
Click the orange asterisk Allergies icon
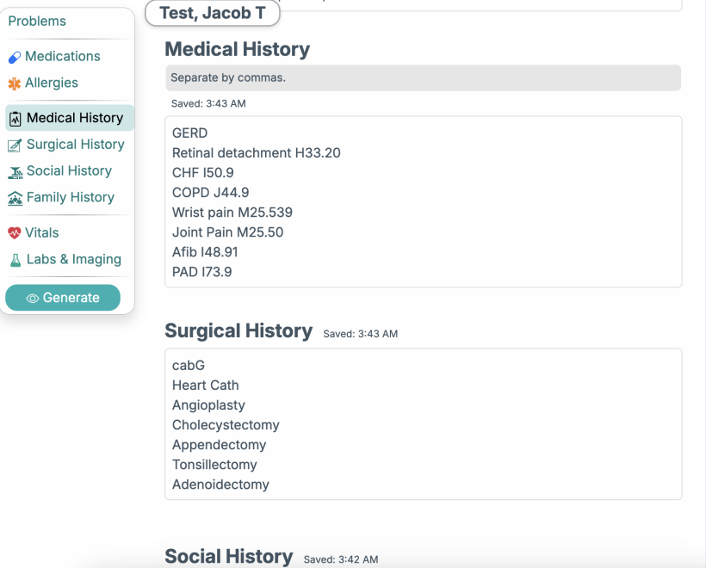tap(15, 83)
